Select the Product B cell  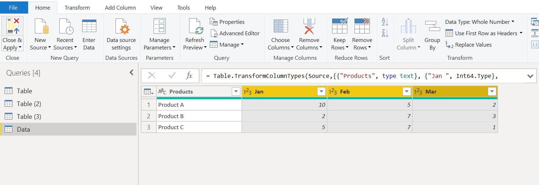coord(199,116)
